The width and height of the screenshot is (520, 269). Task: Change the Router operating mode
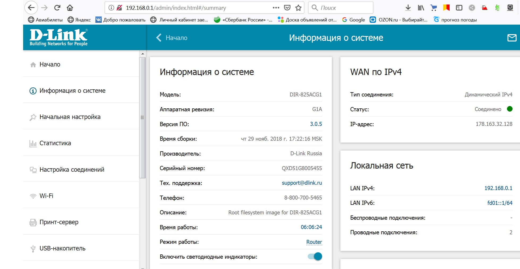314,242
